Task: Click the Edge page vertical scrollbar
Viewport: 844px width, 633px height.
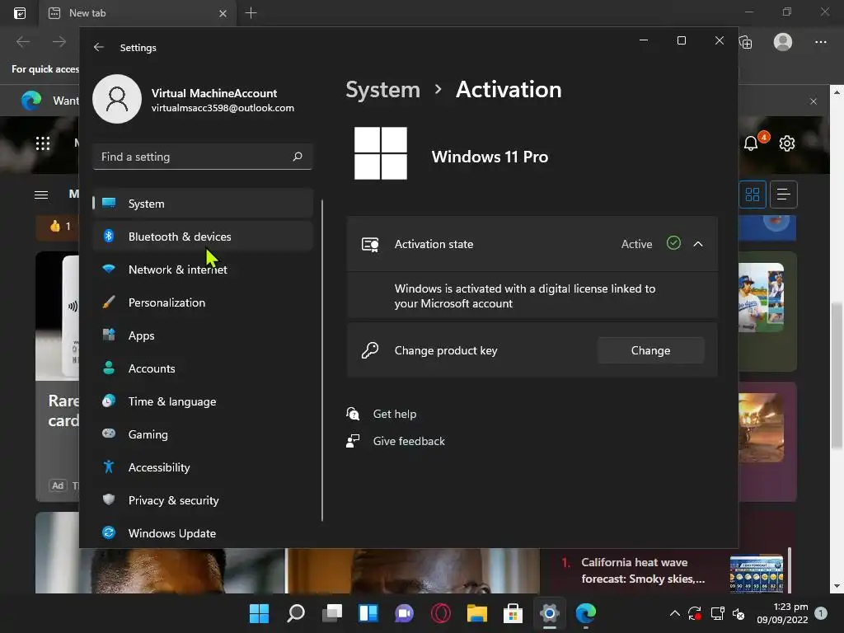Action: tap(837, 377)
